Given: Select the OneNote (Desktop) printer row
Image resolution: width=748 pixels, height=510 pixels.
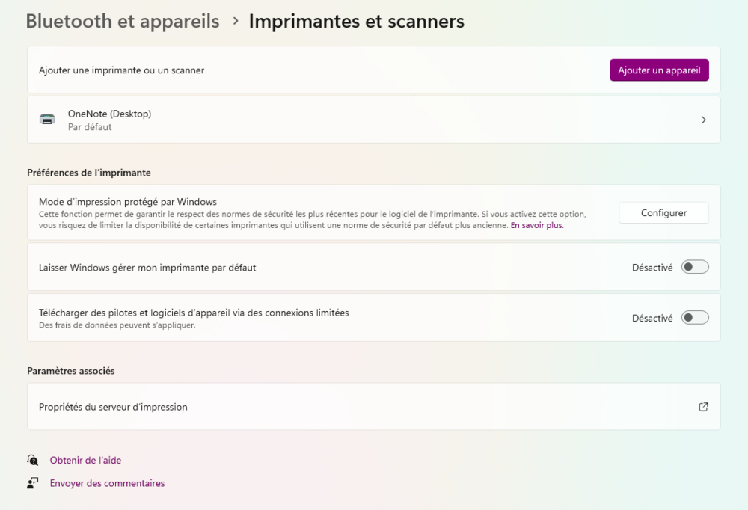Looking at the screenshot, I should [299, 119].
